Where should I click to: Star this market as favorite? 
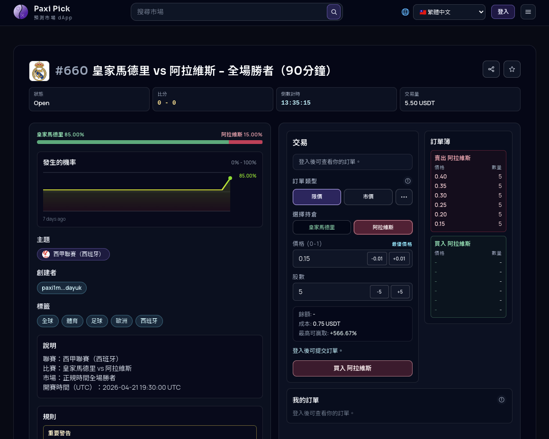(x=512, y=69)
